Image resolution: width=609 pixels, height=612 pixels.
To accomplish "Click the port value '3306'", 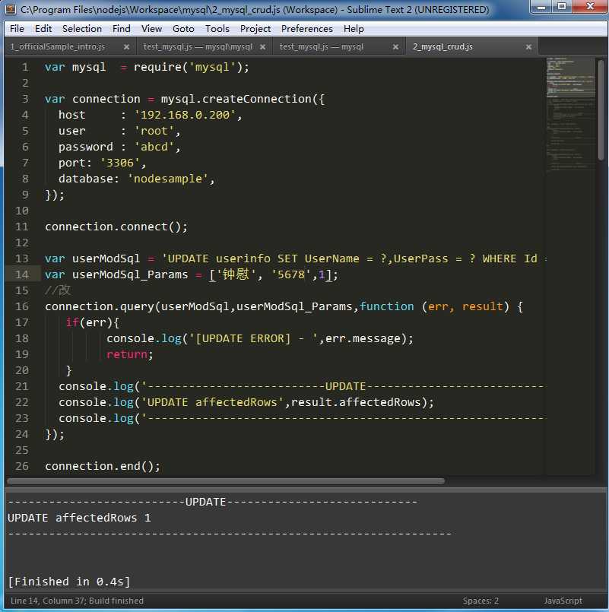I will pos(120,163).
